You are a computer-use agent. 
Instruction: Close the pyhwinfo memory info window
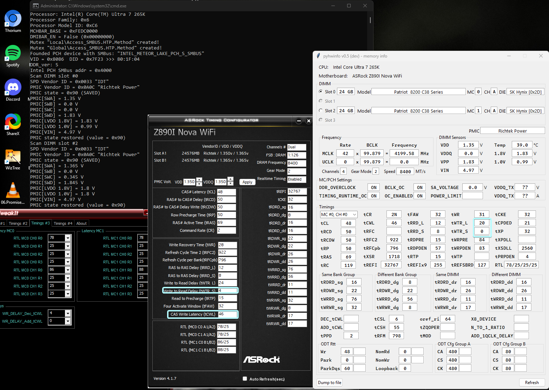(541, 56)
